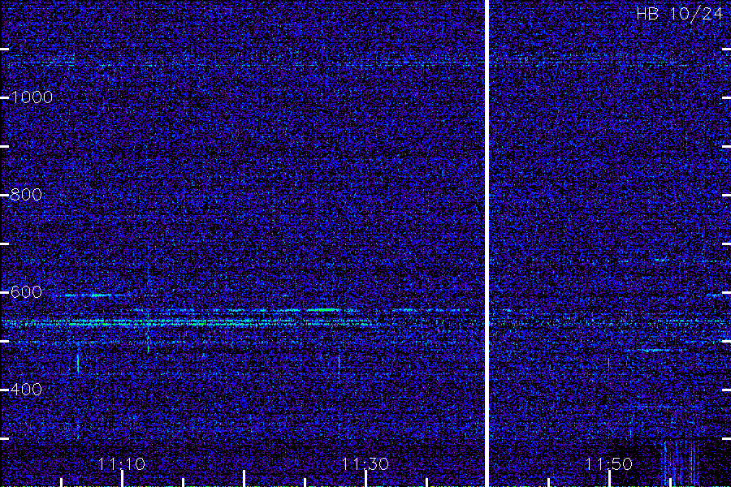Click the 11:10 time axis label
Viewport: 731px width, 487px height.
(122, 463)
